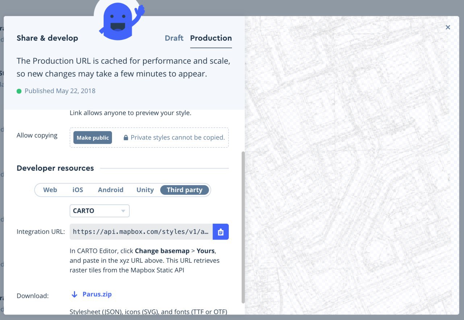Image resolution: width=464 pixels, height=320 pixels.
Task: Choose the Unity developer resource
Action: click(x=145, y=190)
